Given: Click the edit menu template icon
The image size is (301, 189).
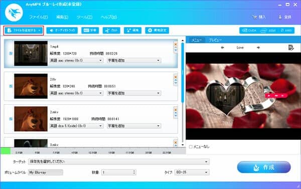Looking at the screenshot, I should pyautogui.click(x=291, y=48).
